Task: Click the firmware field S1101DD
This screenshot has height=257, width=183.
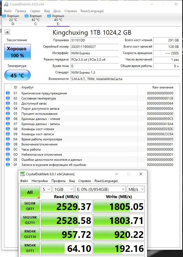Action: (94, 40)
